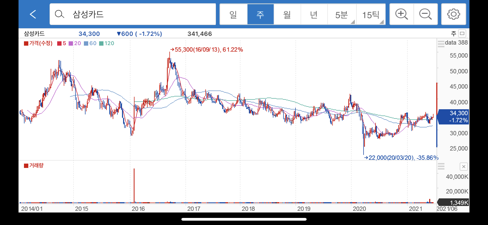The height and width of the screenshot is (225, 488).
Task: Open chart settings gear
Action: [x=454, y=14]
